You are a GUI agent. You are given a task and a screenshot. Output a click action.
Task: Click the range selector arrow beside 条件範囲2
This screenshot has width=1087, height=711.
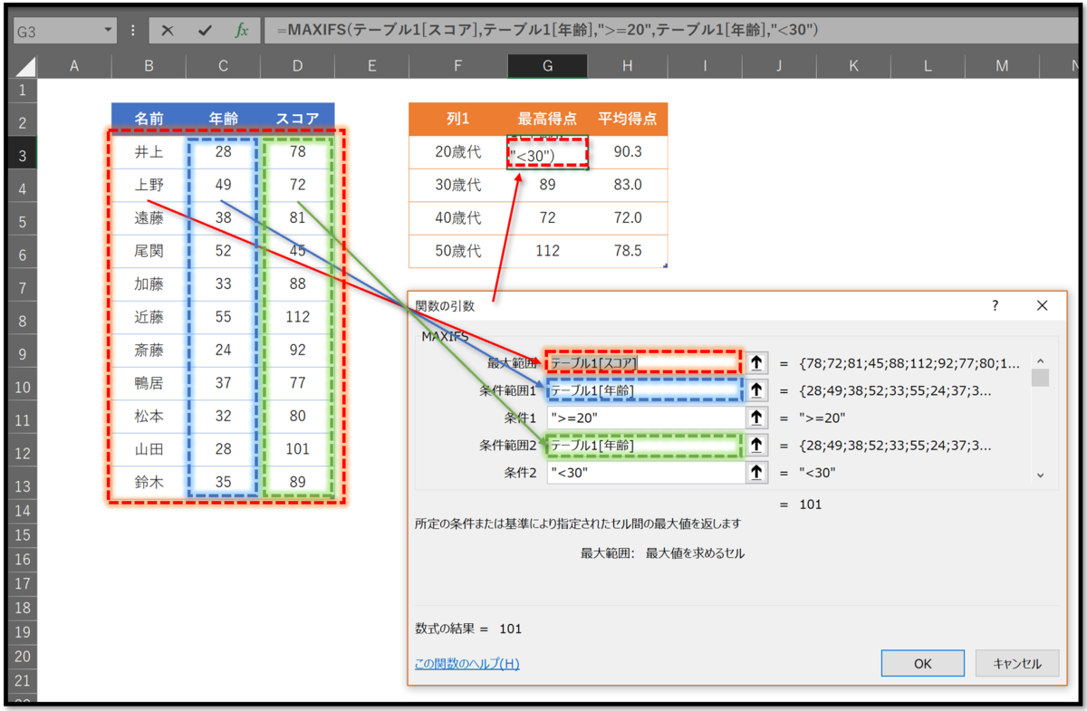(756, 445)
